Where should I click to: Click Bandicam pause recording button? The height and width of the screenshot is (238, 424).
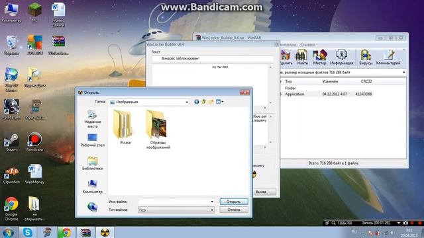point(412,223)
